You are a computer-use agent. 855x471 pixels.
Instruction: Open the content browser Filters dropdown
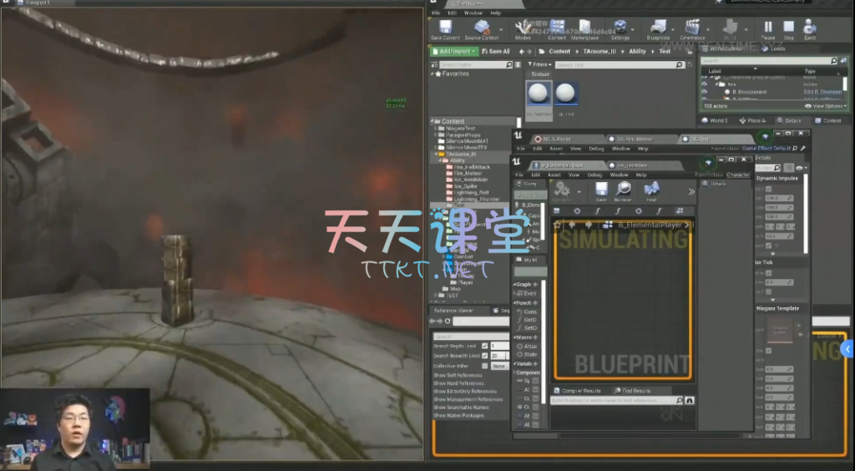coord(540,64)
